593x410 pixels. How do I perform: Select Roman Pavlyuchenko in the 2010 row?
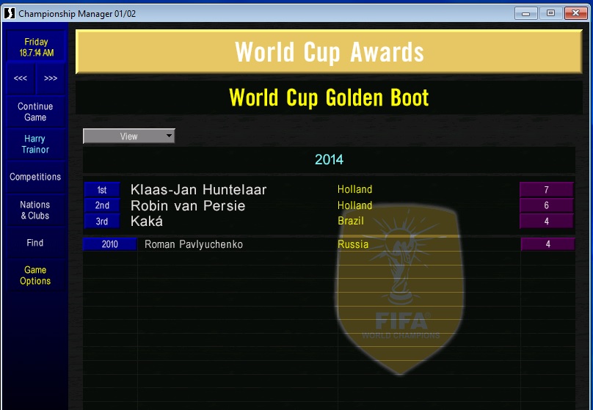coord(194,244)
